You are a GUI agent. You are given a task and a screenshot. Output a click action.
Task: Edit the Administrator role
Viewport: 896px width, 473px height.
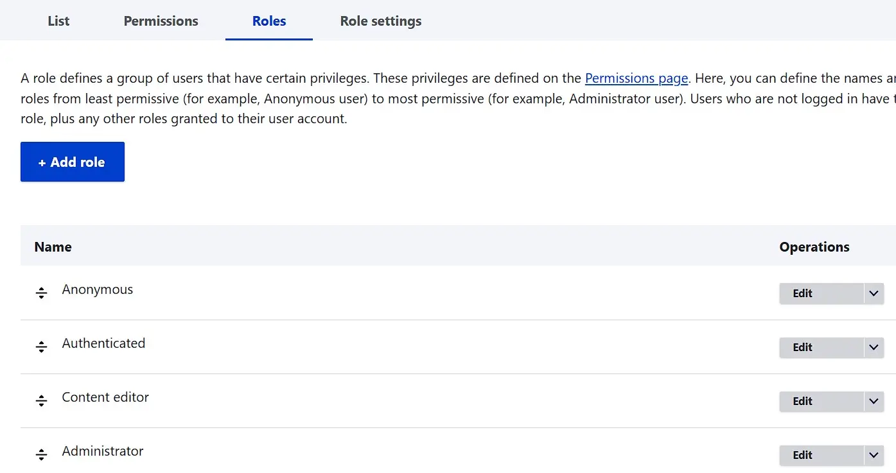[x=802, y=455]
